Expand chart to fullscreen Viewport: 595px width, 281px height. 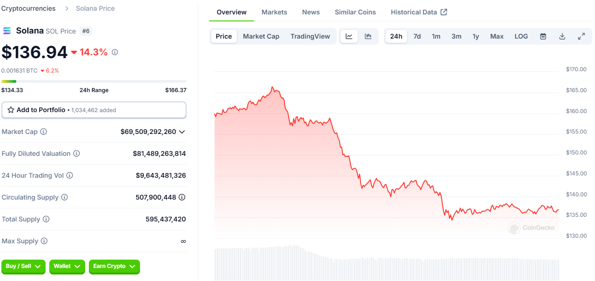[x=581, y=36]
